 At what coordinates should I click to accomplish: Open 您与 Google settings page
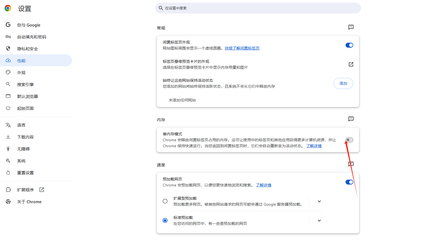pyautogui.click(x=36, y=25)
